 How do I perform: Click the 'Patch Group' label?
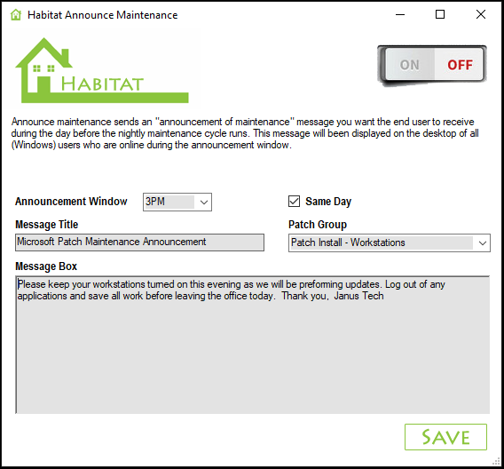[x=318, y=225]
